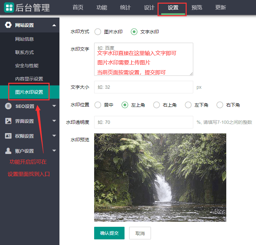Choose 居中 watermark position
The height and width of the screenshot is (245, 256).
coord(98,105)
